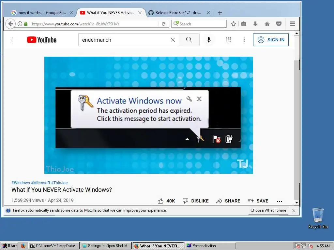Share the video

(x=228, y=201)
